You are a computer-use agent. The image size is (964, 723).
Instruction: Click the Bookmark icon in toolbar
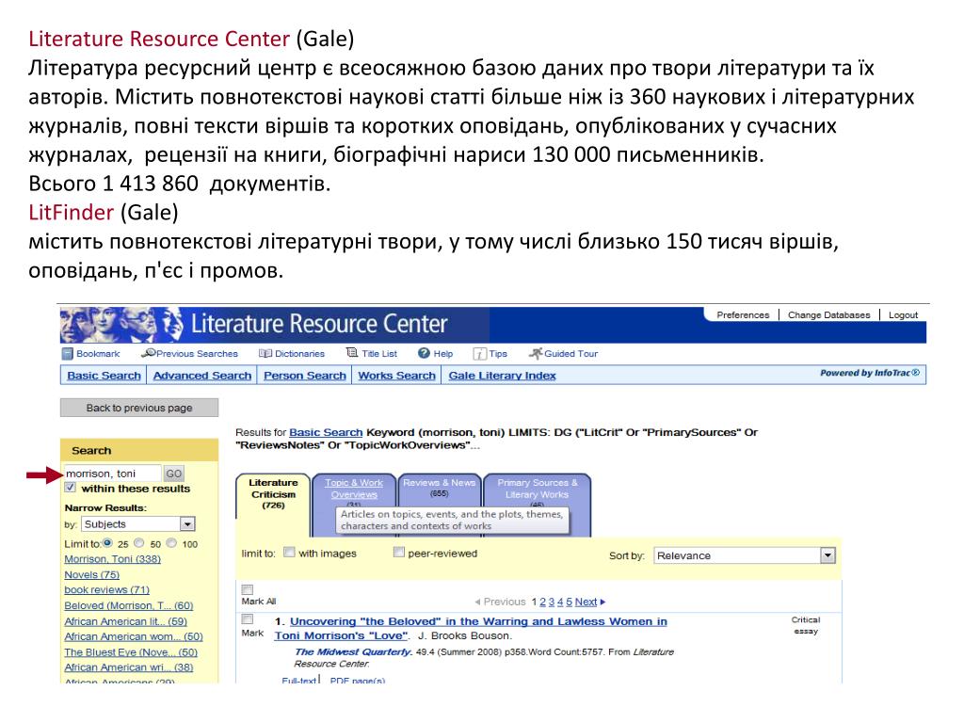tap(68, 354)
